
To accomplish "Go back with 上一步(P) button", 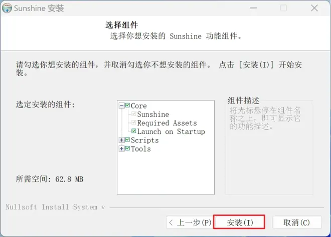I will click(190, 222).
